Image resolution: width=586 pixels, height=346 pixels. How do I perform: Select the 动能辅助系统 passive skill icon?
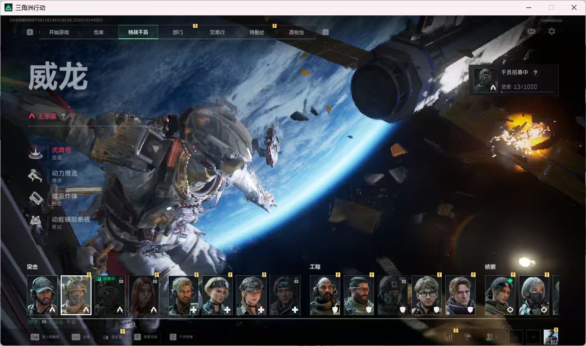[35, 222]
